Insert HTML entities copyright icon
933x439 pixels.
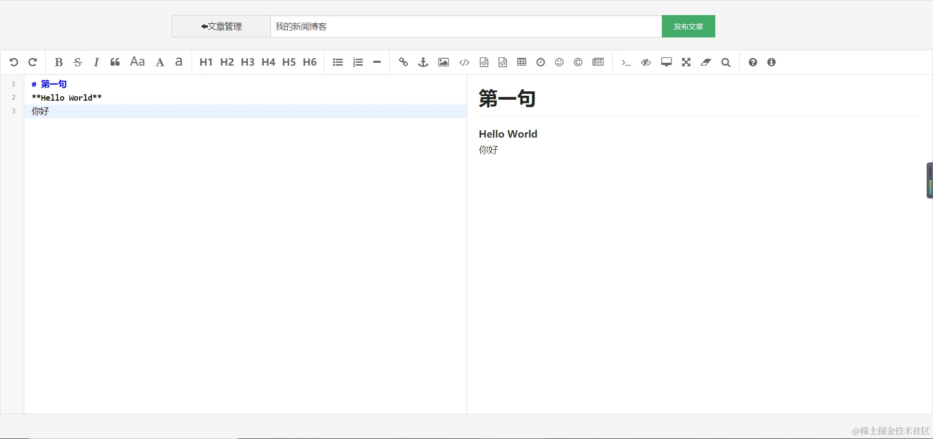[578, 62]
